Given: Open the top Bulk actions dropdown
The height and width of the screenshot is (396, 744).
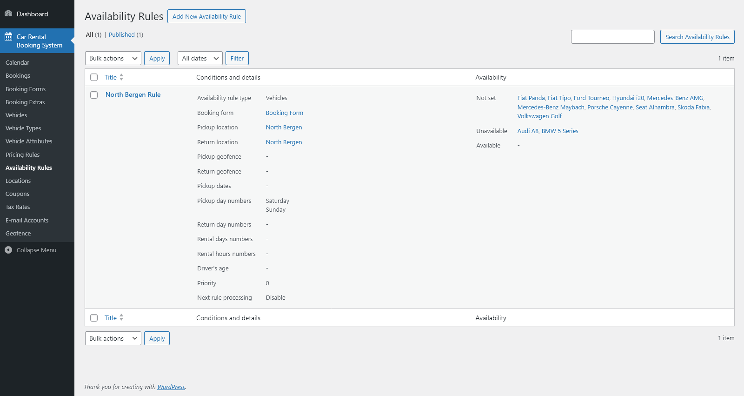Looking at the screenshot, I should [113, 59].
